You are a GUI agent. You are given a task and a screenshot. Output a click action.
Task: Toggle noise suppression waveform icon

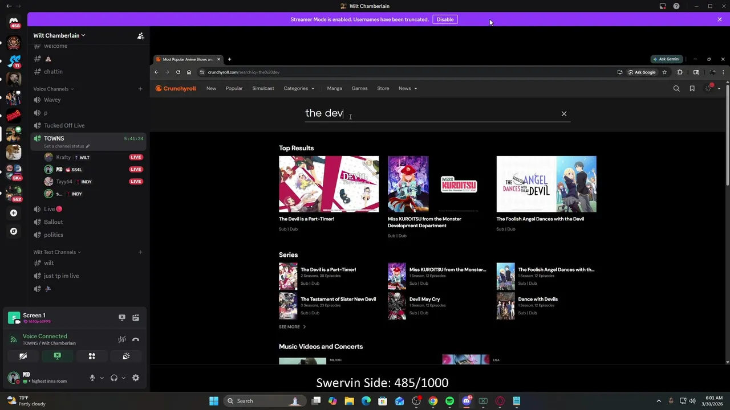tap(121, 339)
